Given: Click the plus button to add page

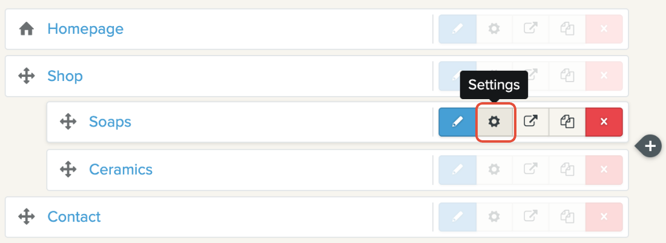Looking at the screenshot, I should tap(650, 146).
